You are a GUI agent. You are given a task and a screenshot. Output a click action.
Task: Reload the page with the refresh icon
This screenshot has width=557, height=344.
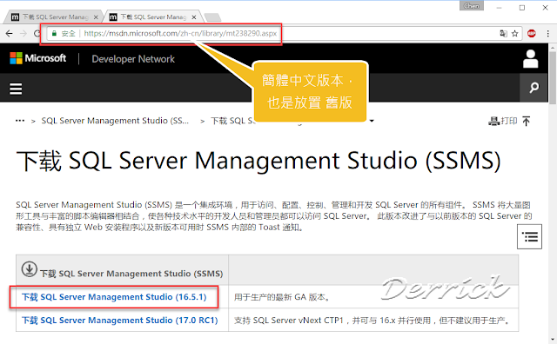[37, 33]
